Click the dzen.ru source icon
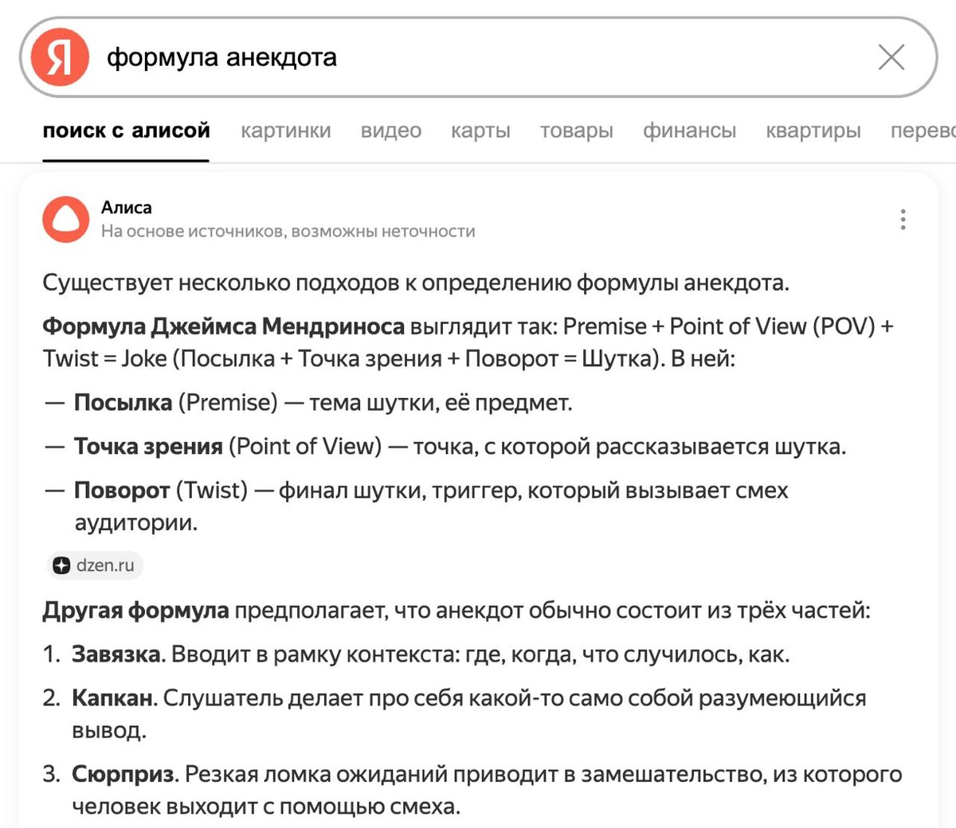Image resolution: width=956 pixels, height=828 pixels. 61,566
